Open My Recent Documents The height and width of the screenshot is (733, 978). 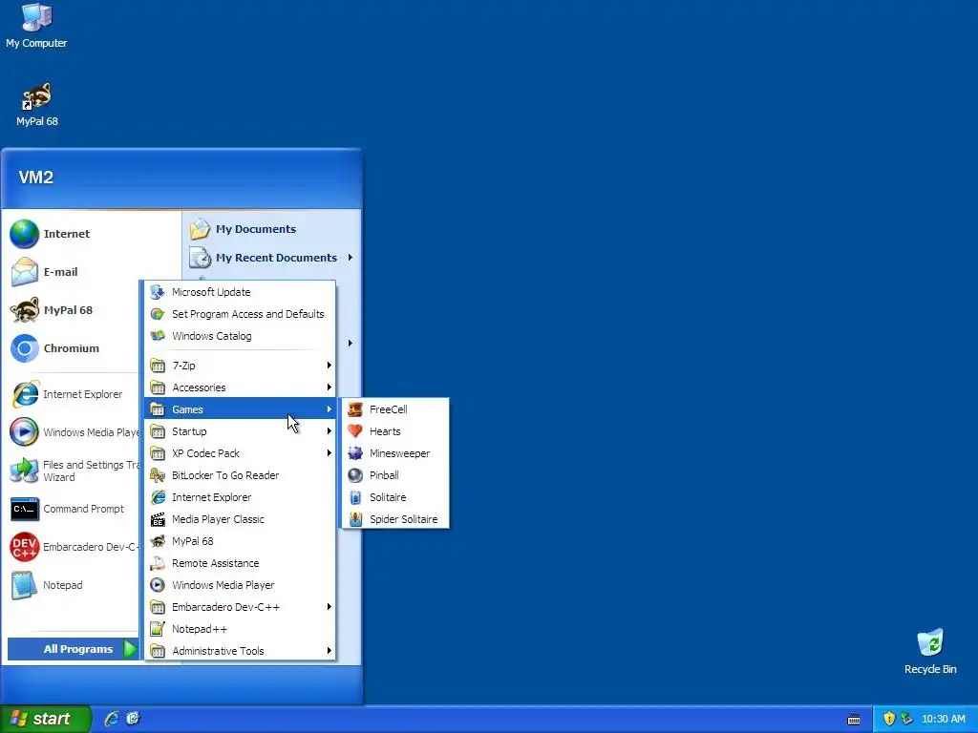(x=272, y=258)
